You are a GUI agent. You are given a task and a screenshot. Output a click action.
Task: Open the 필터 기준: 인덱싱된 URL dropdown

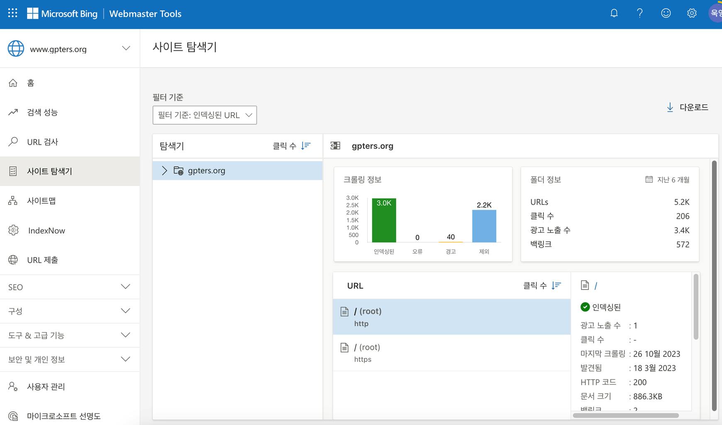[x=205, y=115]
